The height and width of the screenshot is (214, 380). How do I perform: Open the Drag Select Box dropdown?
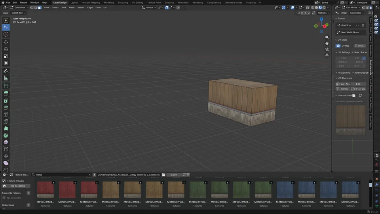point(19,13)
